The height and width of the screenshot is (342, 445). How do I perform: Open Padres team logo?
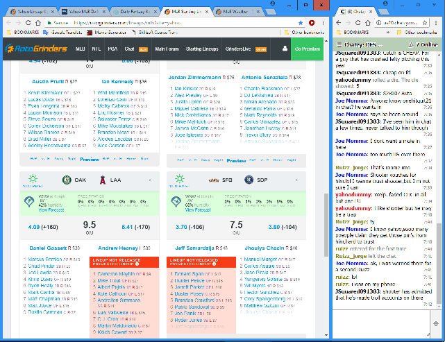point(249,180)
